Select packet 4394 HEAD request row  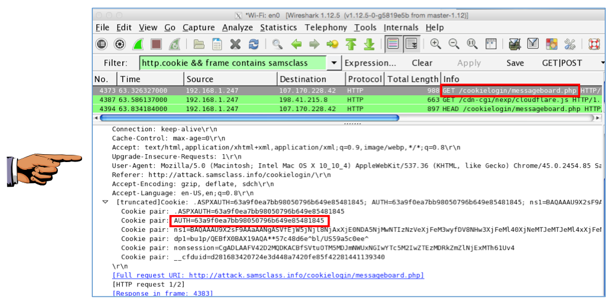point(349,108)
